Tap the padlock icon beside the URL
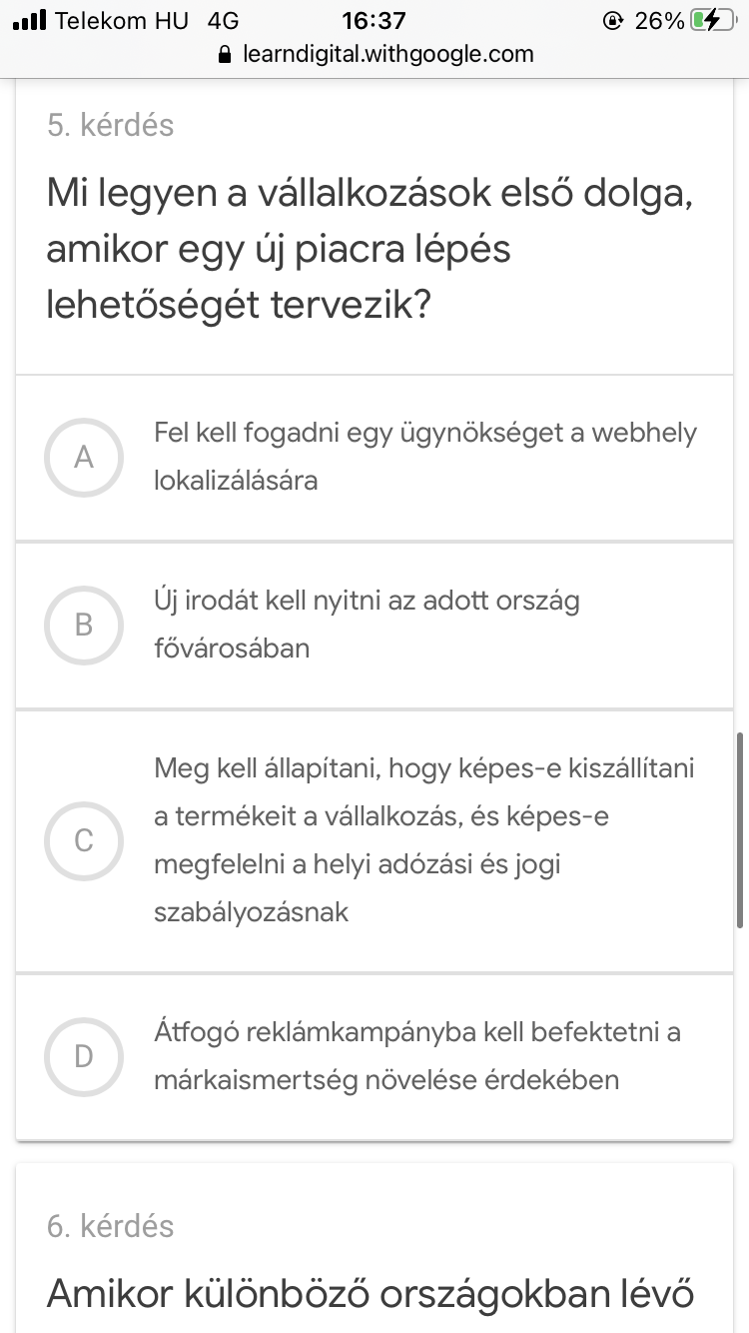 (x=224, y=54)
